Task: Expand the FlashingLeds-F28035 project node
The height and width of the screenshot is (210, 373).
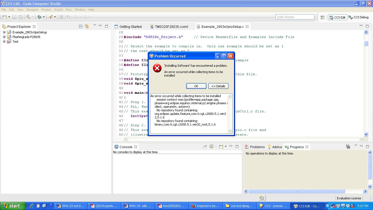Action: [4, 37]
